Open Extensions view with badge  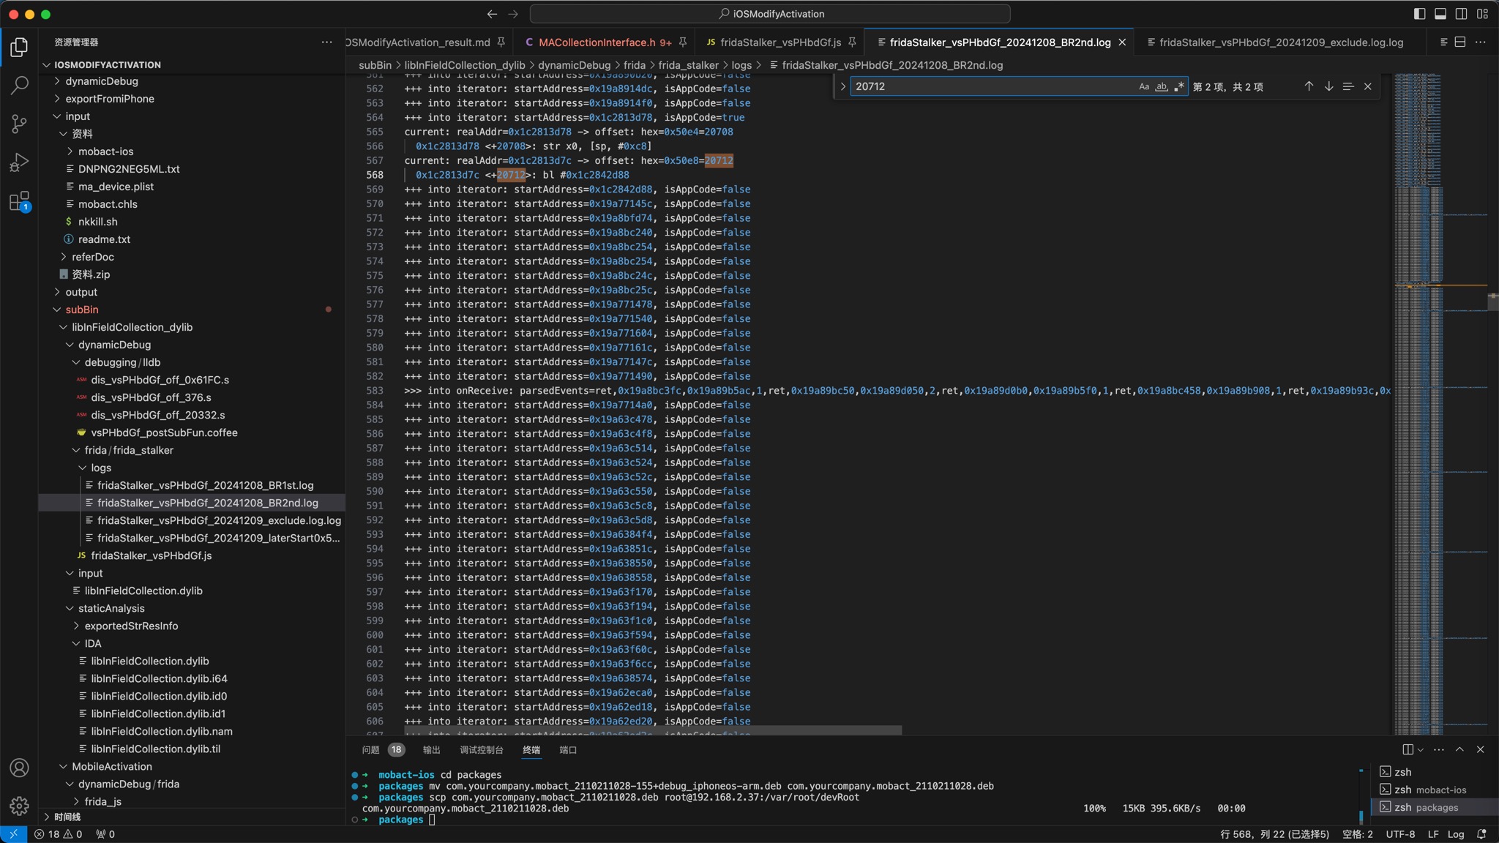tap(19, 201)
